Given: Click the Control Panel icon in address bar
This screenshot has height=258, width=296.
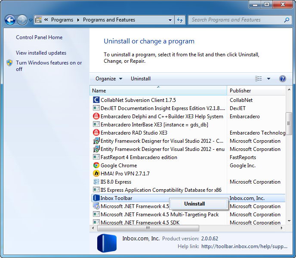Looking at the screenshot, I should point(39,20).
